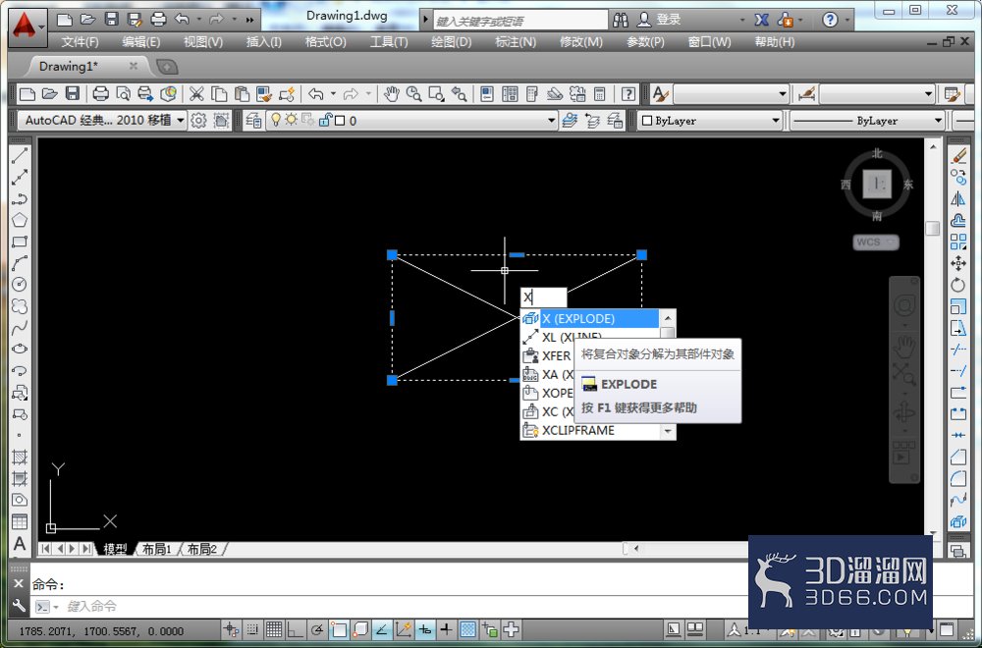Screen dimensions: 982x648
Task: Toggle Infer Constraints in status bar
Action: tap(231, 629)
